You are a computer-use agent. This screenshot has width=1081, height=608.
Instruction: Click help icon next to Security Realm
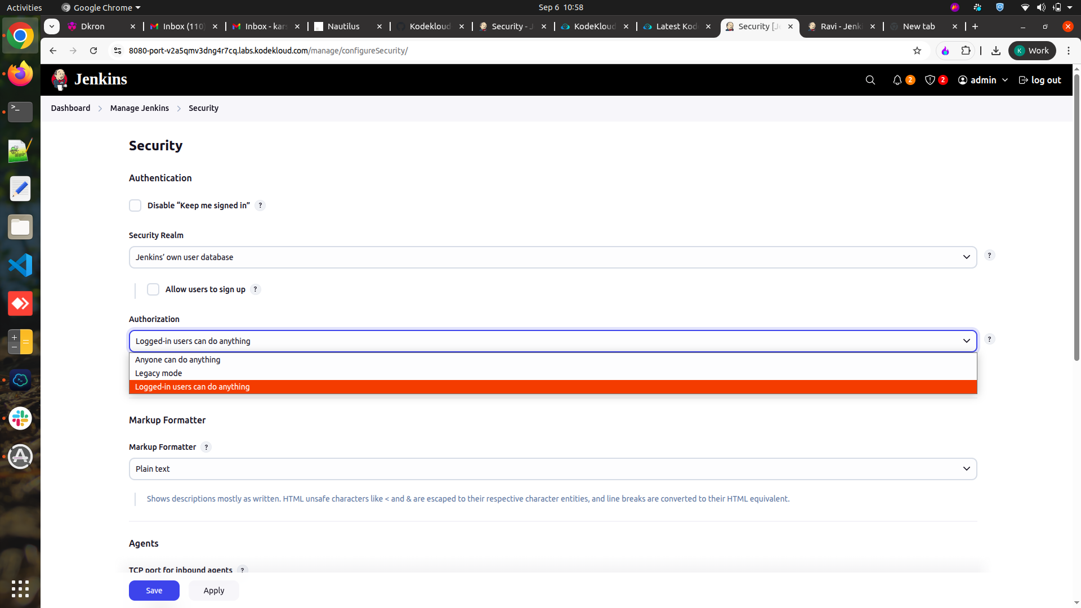989,256
